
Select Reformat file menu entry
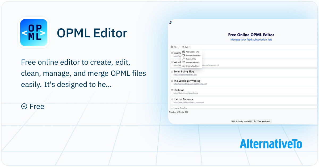191,59
